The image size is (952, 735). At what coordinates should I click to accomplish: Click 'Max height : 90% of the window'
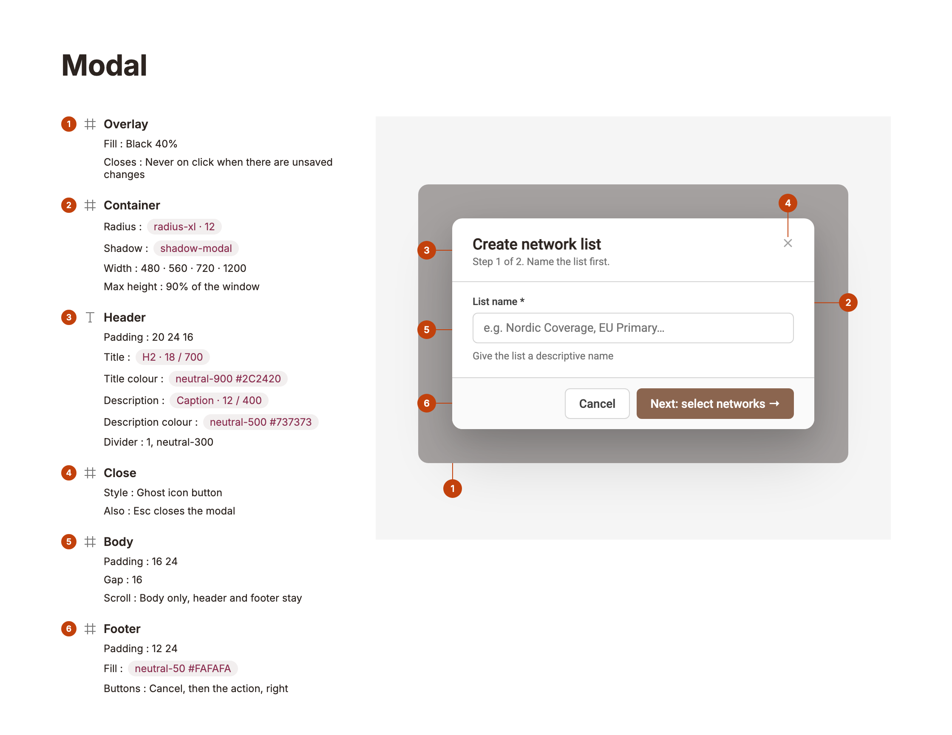181,287
